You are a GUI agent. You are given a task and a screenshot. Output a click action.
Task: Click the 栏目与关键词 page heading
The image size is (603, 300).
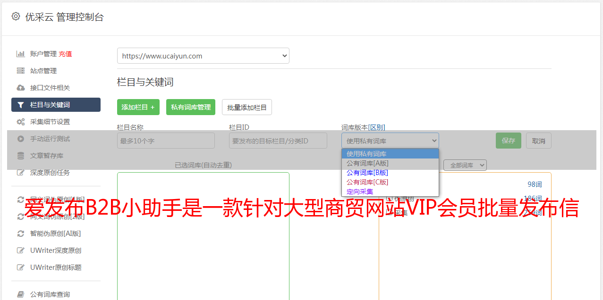145,82
